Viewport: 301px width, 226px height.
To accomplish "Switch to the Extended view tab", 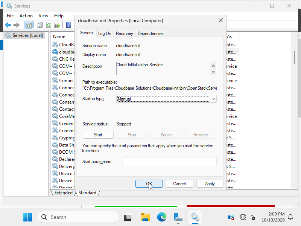I will pos(64,193).
